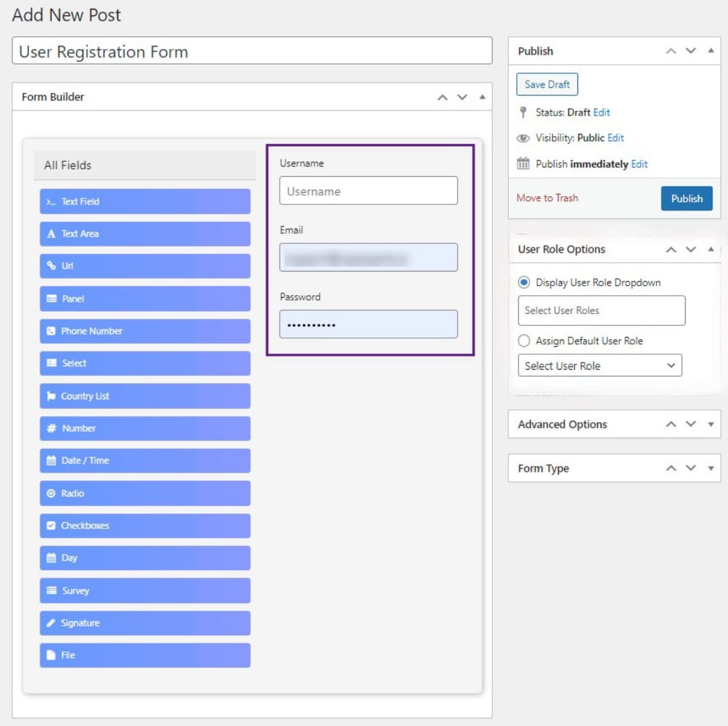Viewport: 728px width, 726px height.
Task: Select the Phone Number field
Action: coord(145,331)
